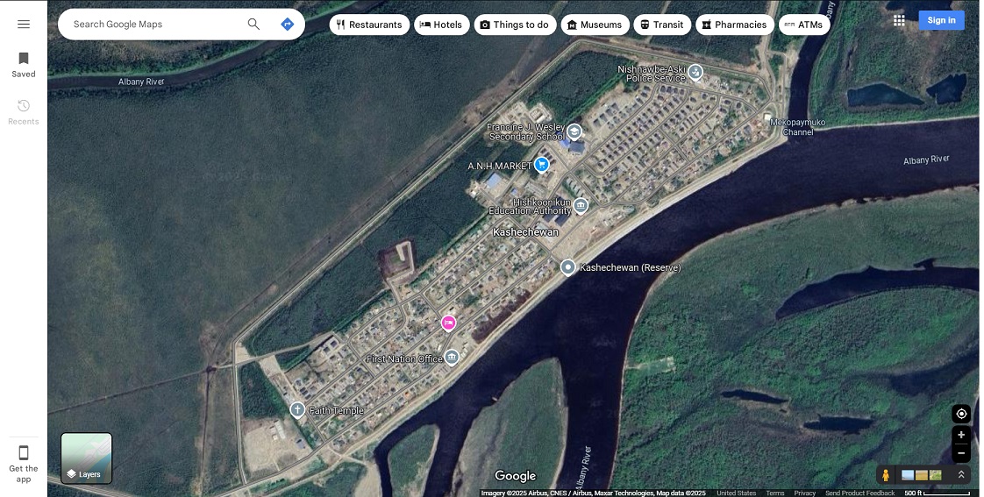Toggle the Layers map view

point(87,458)
